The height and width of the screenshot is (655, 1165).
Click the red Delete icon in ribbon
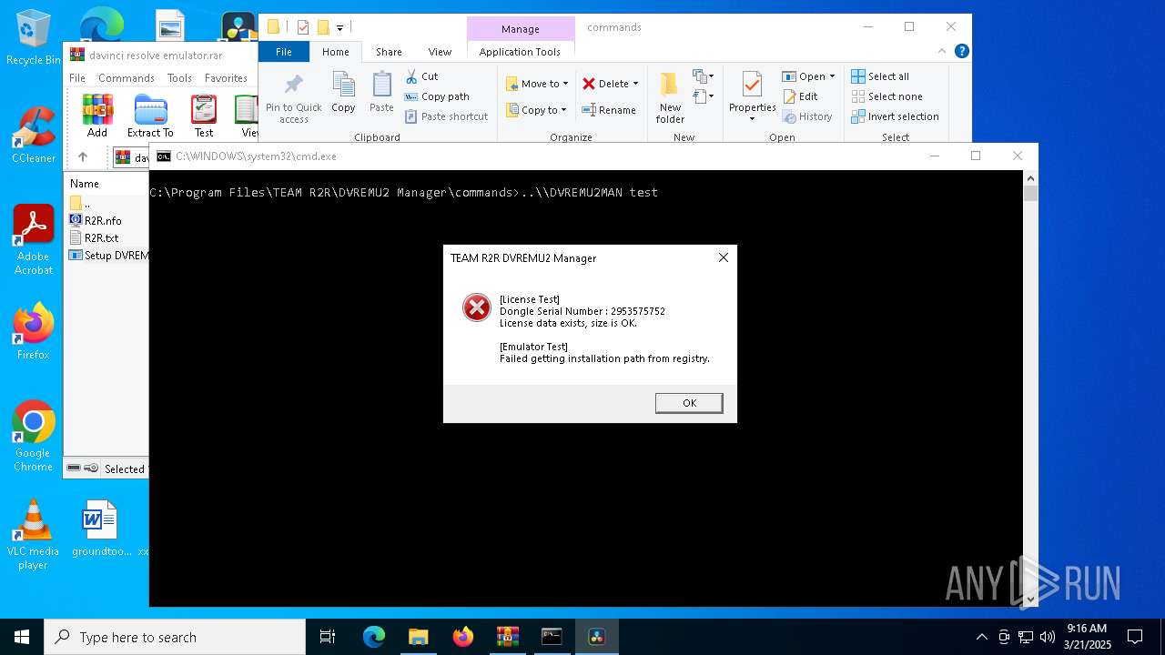tap(589, 84)
